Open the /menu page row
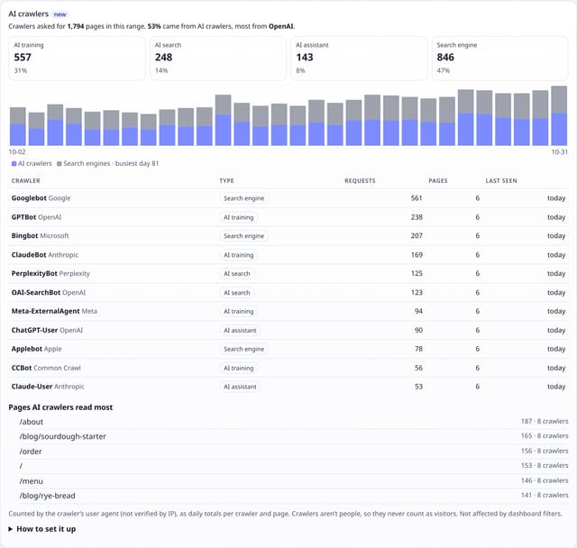This screenshot has width=577, height=548. tap(288, 481)
